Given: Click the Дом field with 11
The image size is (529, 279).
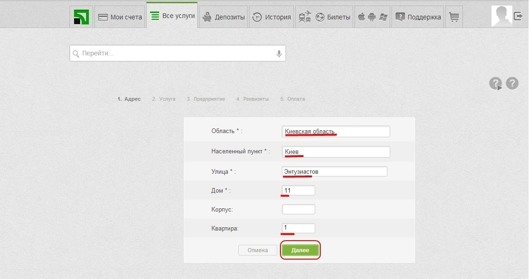Looking at the screenshot, I should click(299, 190).
